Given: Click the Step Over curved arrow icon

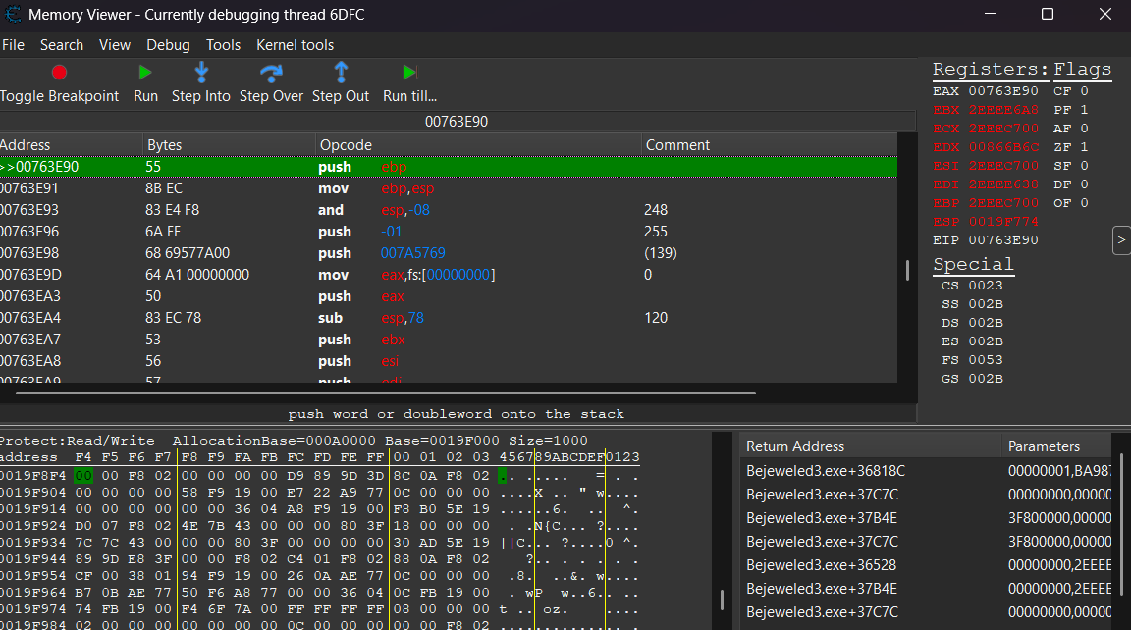Looking at the screenshot, I should point(271,73).
